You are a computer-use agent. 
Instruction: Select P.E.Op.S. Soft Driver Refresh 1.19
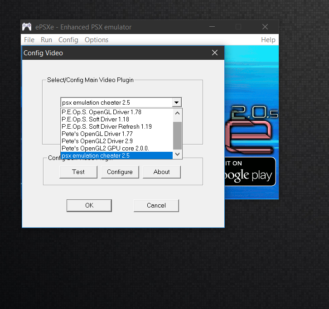click(116, 126)
